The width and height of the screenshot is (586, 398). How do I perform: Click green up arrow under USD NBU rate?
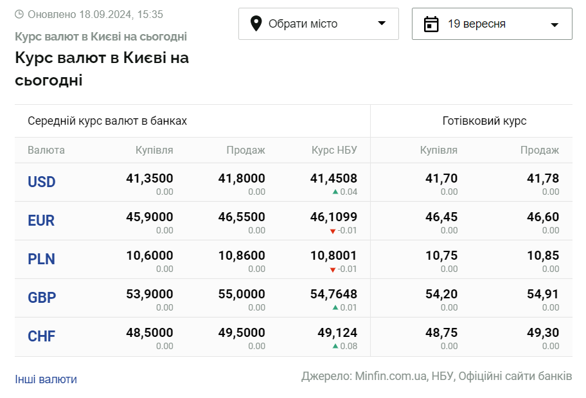pyautogui.click(x=335, y=192)
